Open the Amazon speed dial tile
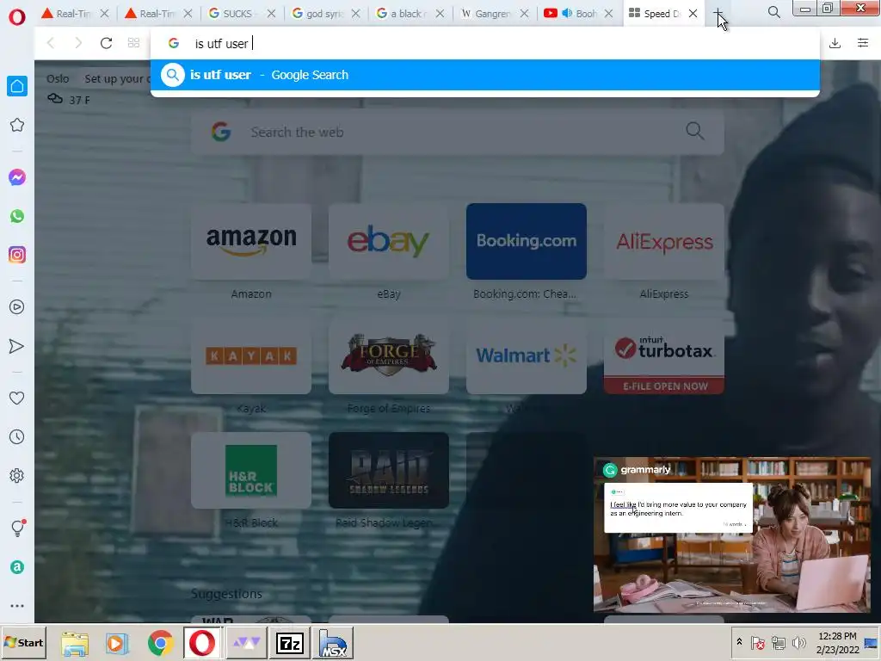 pos(251,241)
